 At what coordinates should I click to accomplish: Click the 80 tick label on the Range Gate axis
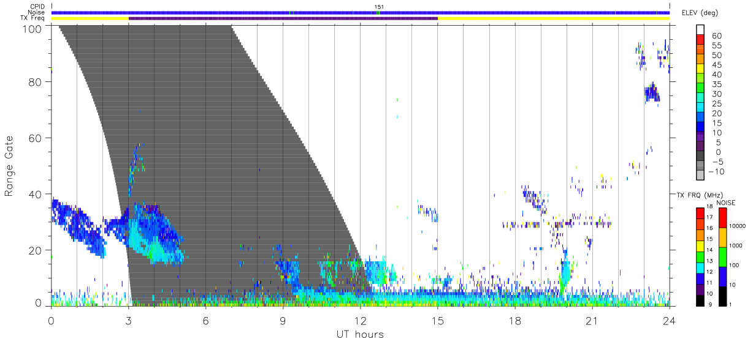[x=35, y=81]
